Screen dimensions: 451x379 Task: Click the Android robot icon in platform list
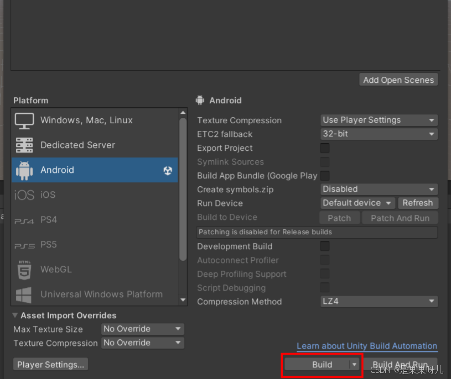[x=24, y=171]
